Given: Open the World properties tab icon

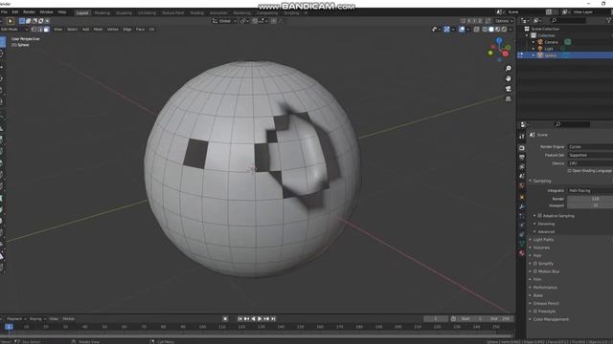Looking at the screenshot, I should coord(522,185).
